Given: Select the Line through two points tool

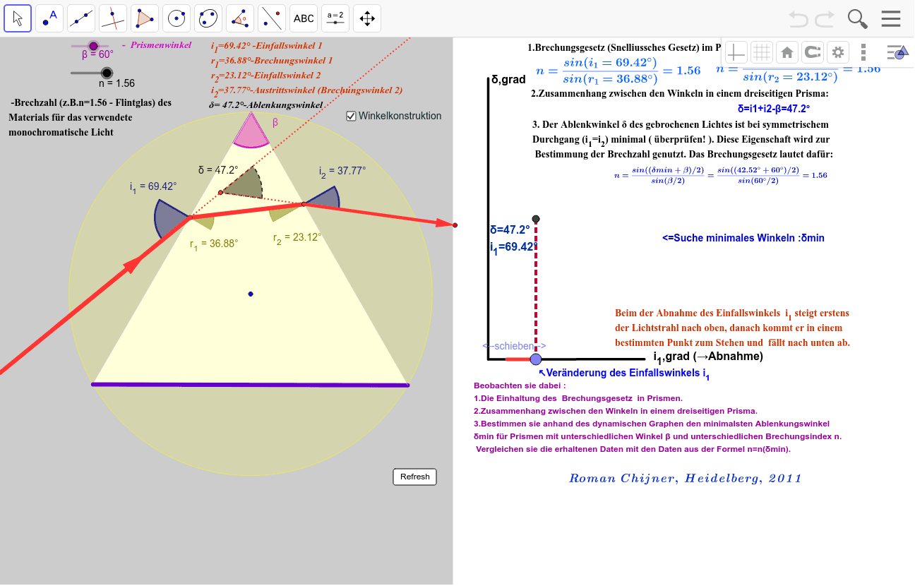Looking at the screenshot, I should point(81,18).
